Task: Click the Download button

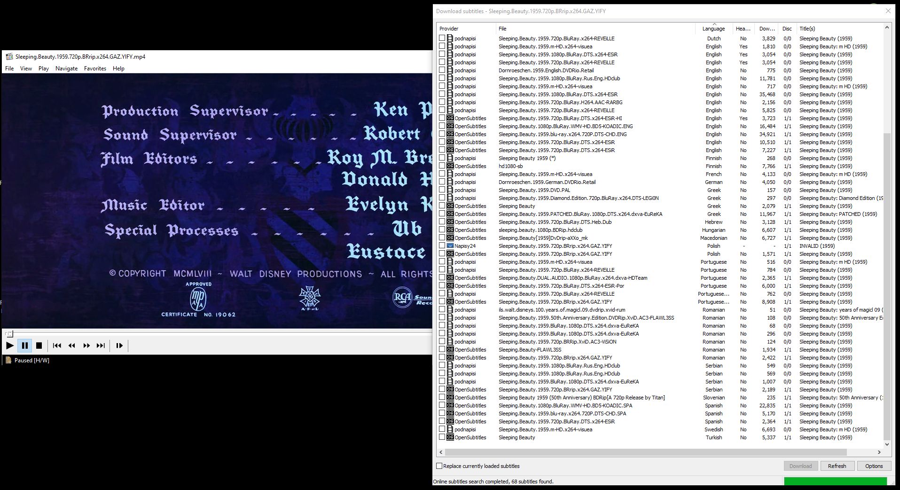Action: click(800, 466)
